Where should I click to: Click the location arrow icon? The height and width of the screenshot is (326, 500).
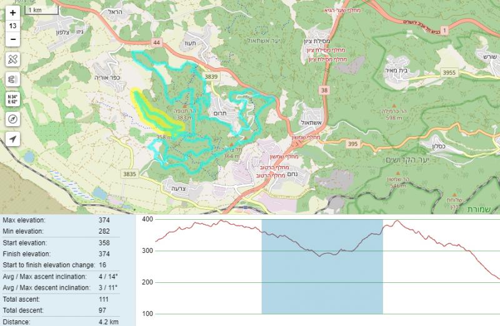(12, 138)
